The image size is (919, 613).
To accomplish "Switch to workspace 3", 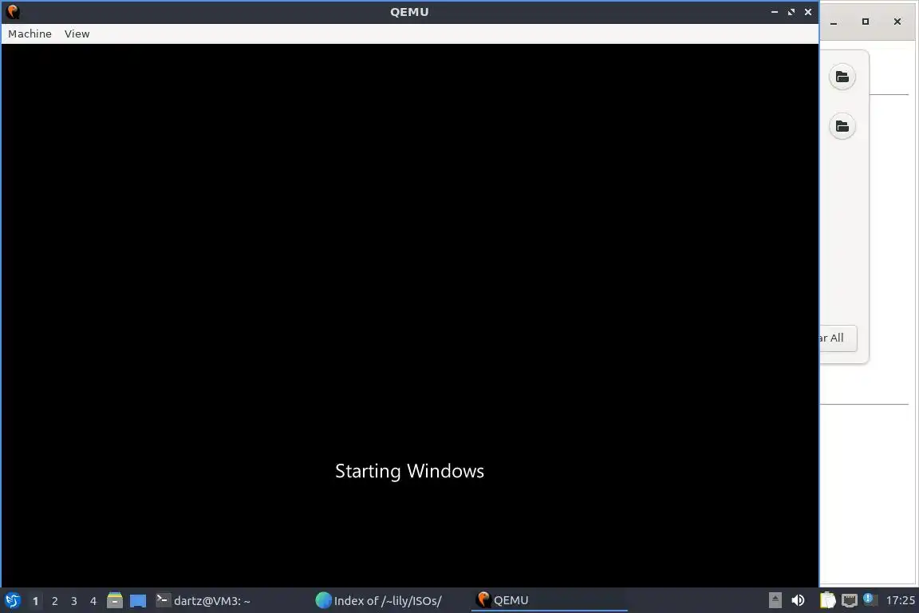I will point(74,601).
